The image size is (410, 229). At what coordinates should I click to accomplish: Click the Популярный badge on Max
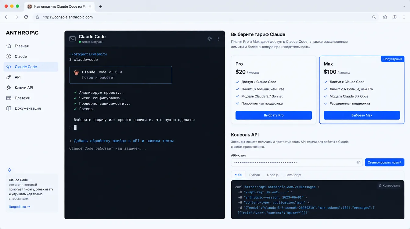pyautogui.click(x=393, y=59)
